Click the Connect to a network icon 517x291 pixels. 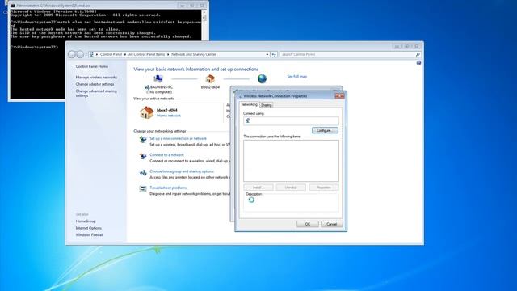(x=143, y=156)
